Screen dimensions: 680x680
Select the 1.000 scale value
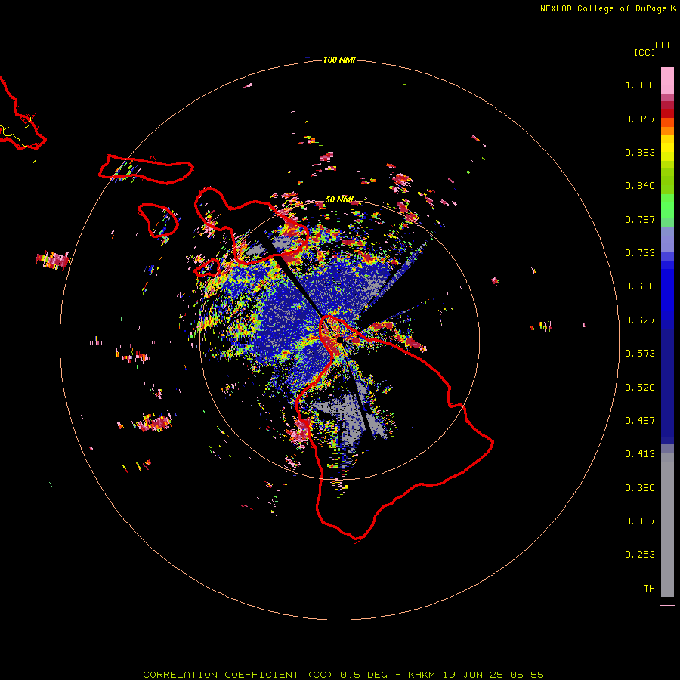click(x=640, y=85)
